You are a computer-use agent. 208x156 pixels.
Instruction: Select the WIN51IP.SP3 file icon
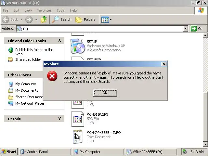coord(78,119)
